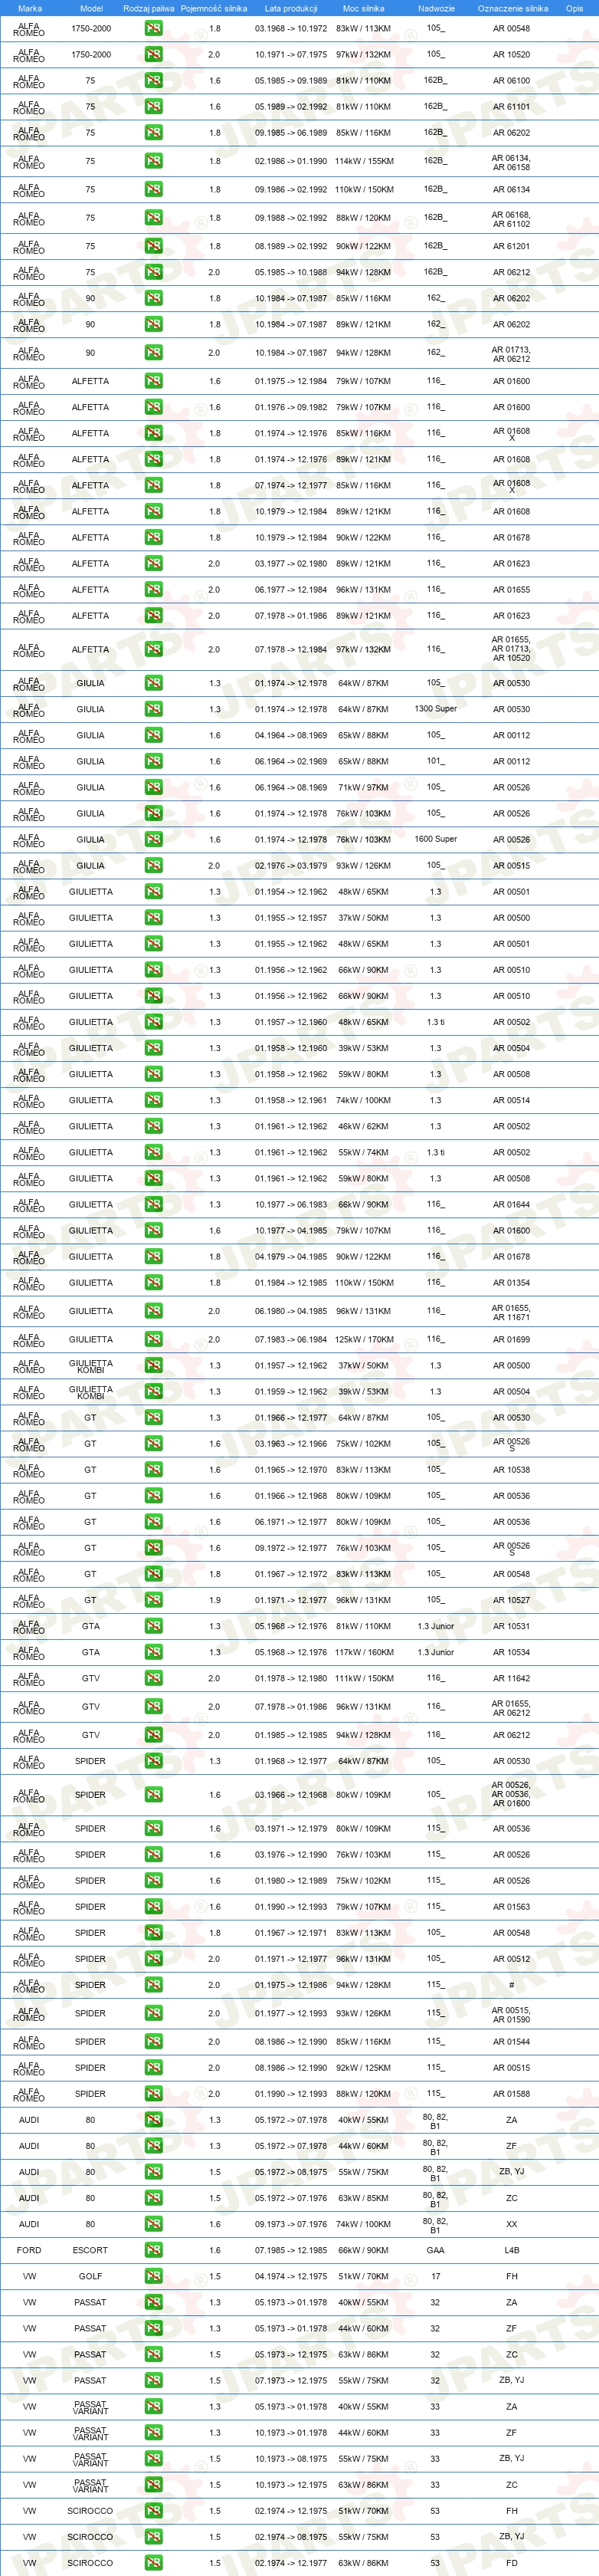The height and width of the screenshot is (2576, 599).
Task: Click the ESCORT model cell
Action: pos(90,2250)
